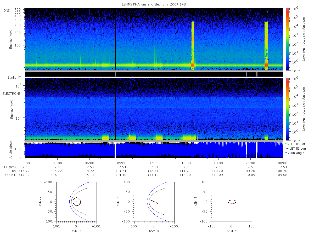Click the 'Sunlight?' label

pos(15,78)
